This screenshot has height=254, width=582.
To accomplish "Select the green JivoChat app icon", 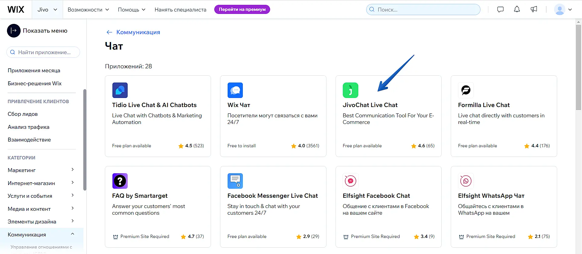I will click(x=350, y=90).
